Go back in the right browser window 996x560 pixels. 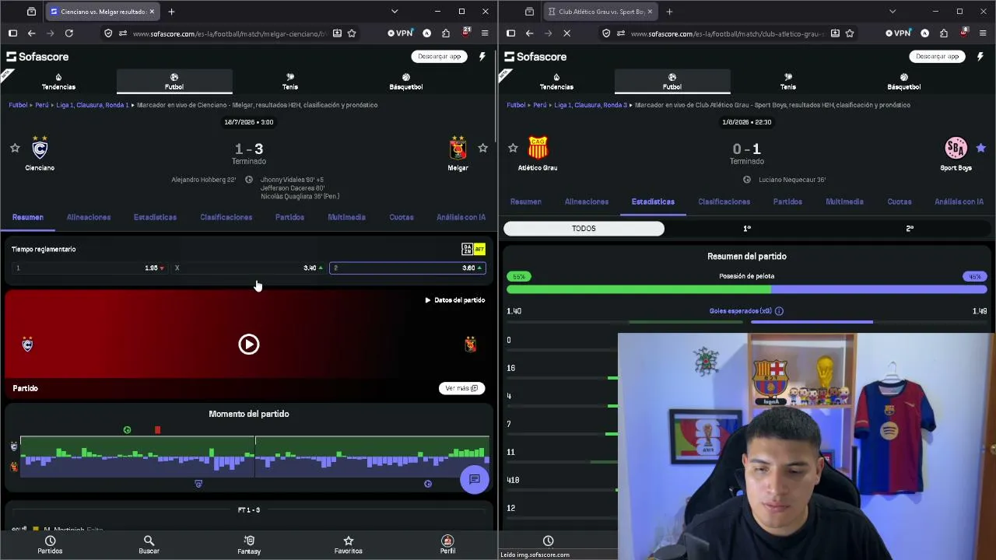coord(529,33)
